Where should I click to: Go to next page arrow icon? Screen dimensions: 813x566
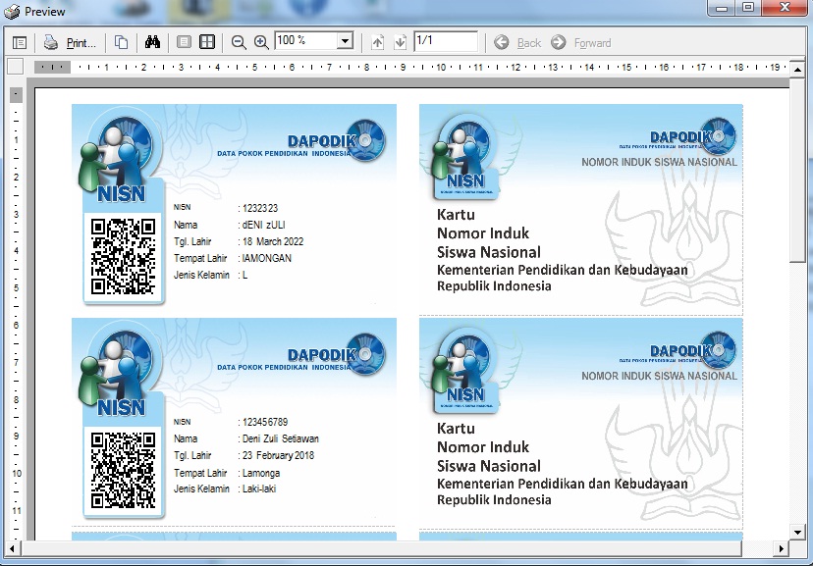pos(400,42)
